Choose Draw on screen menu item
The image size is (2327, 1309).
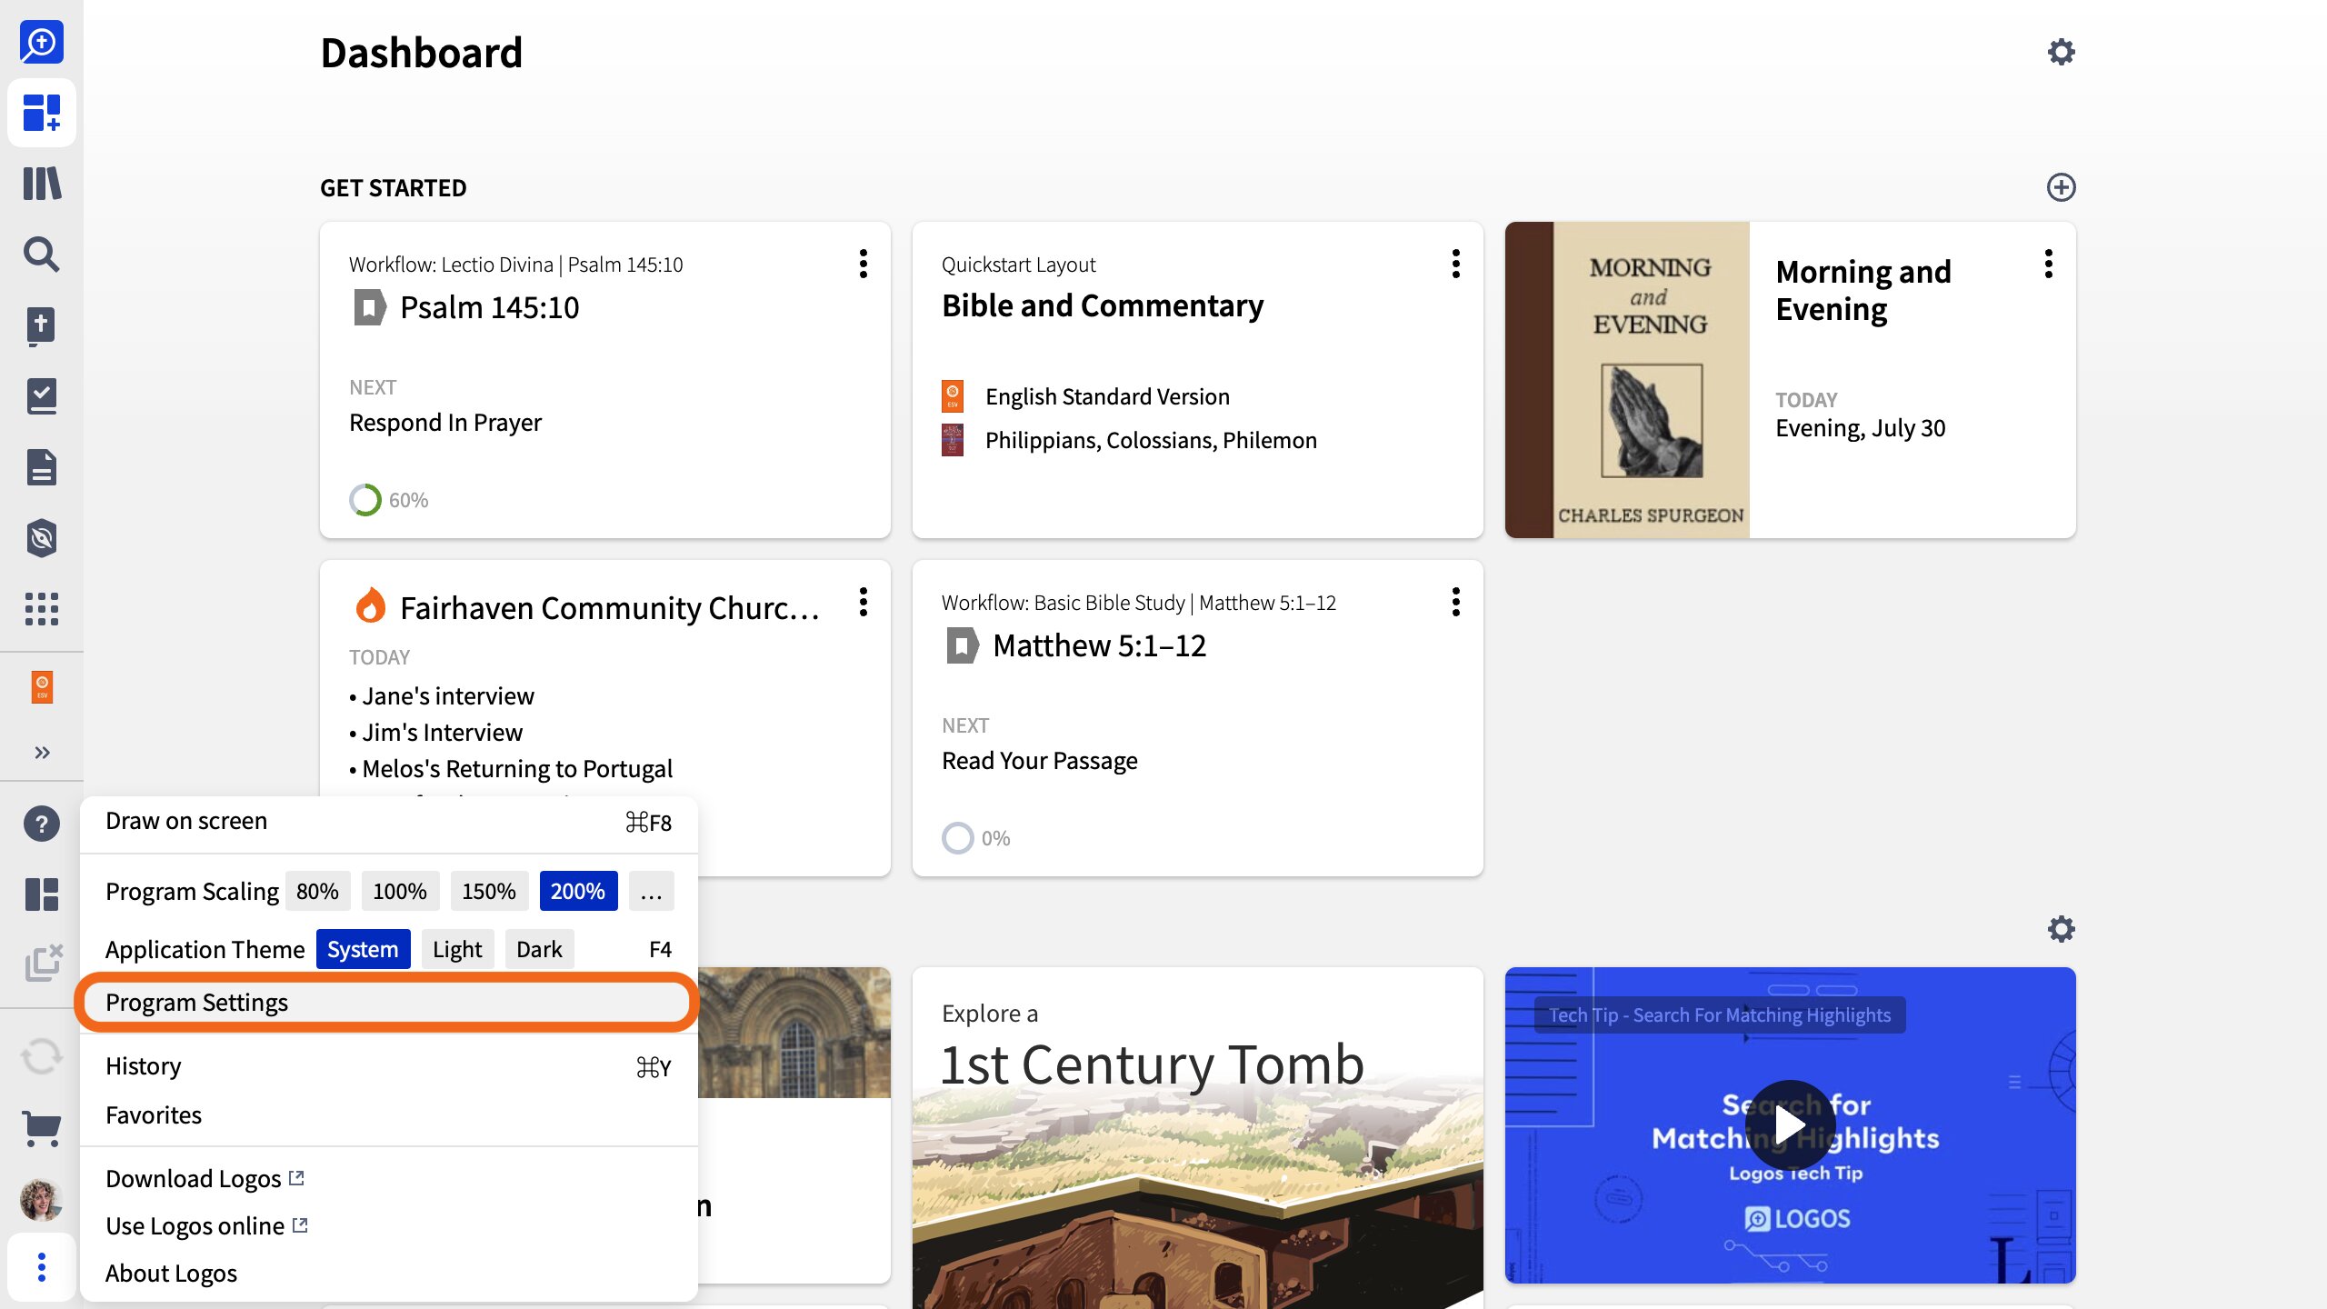(x=389, y=822)
